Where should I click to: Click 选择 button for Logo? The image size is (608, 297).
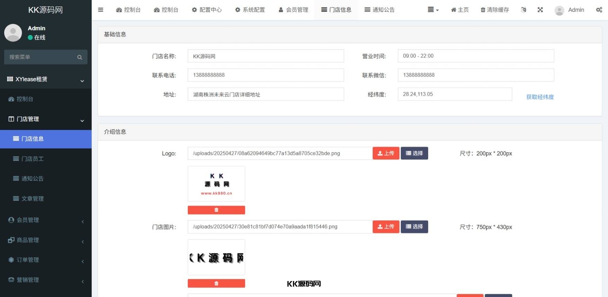[414, 153]
